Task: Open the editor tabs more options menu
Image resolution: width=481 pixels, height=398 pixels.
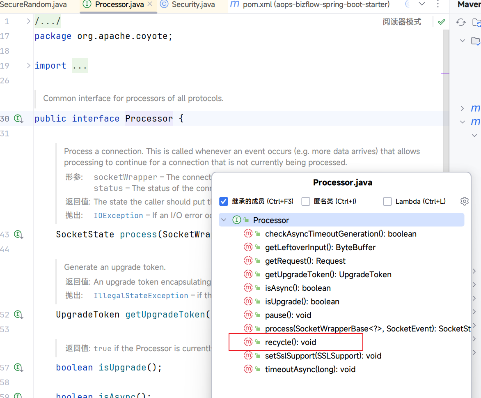Action: click(437, 4)
